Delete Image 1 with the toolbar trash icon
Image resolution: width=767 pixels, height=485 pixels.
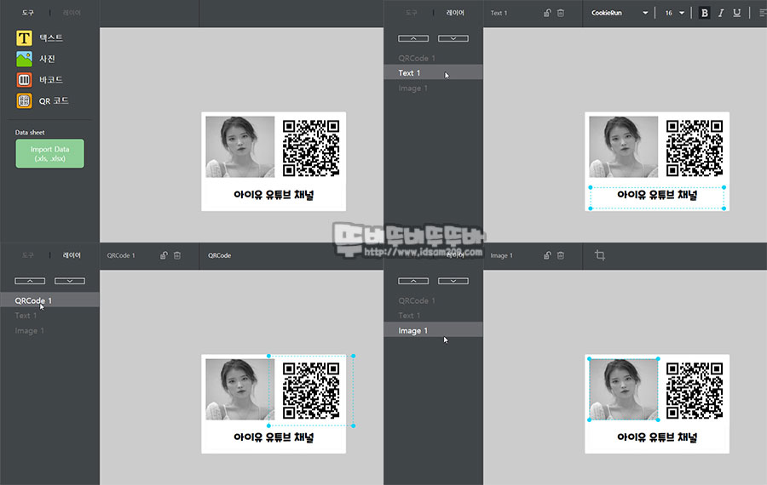coord(561,255)
